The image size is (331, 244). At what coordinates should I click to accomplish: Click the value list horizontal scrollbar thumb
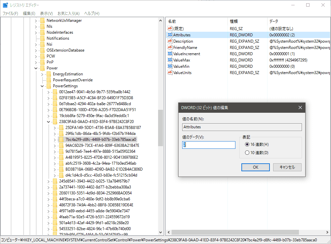235,232
